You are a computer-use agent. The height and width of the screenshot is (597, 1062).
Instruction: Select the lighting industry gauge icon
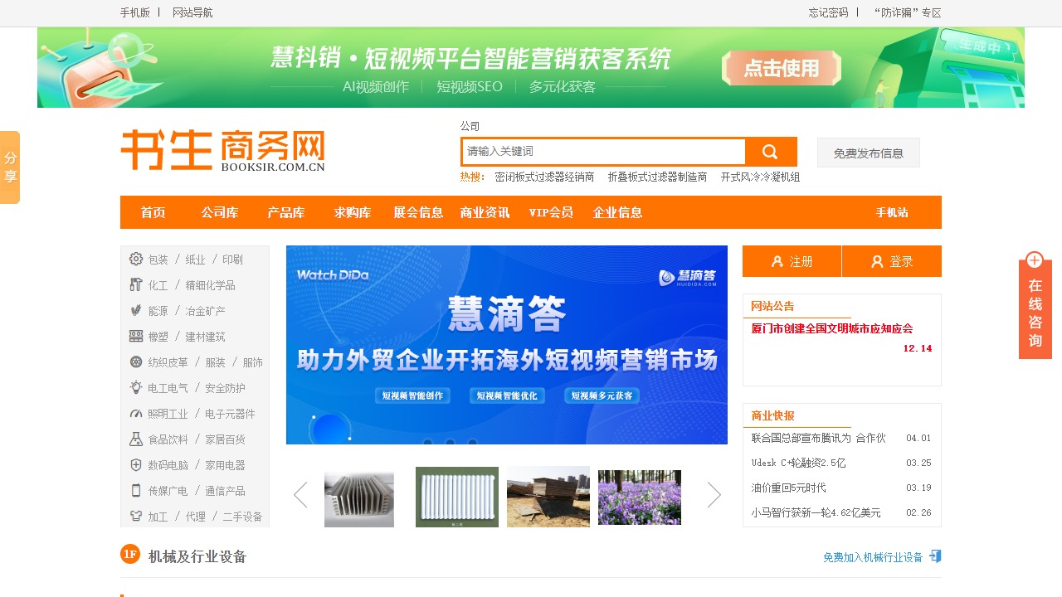pos(136,413)
